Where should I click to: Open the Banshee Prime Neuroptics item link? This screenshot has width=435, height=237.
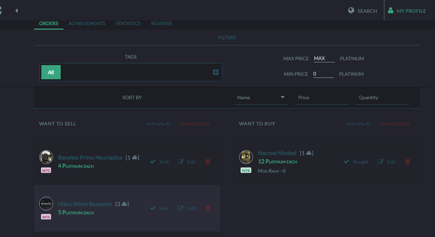90,157
